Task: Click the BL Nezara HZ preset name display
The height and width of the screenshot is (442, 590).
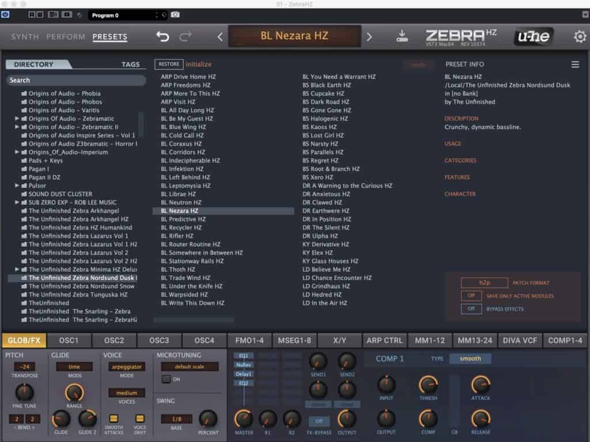Action: (294, 36)
